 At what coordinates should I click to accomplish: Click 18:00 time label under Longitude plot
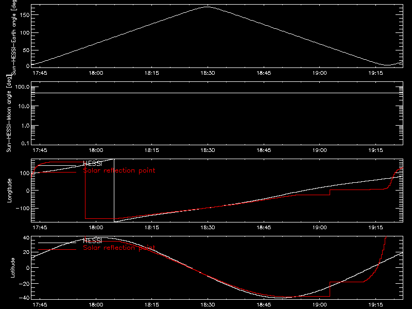pyautogui.click(x=96, y=227)
